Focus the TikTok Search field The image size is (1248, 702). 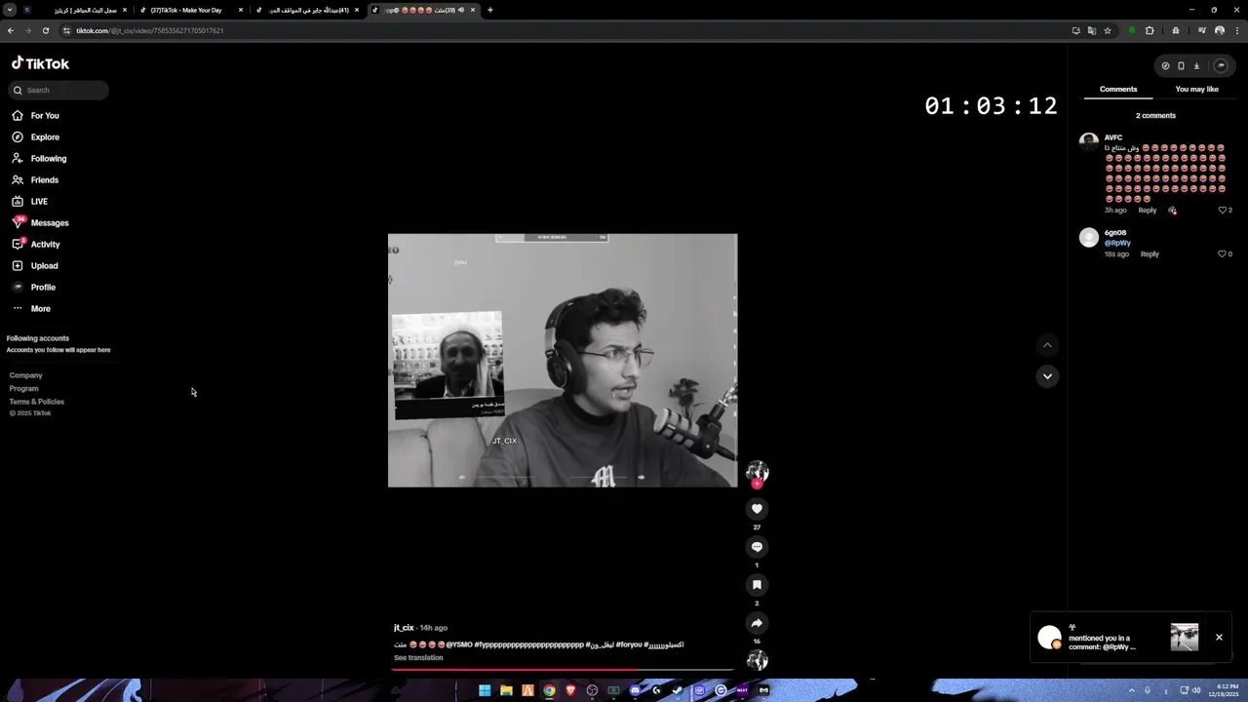(58, 90)
